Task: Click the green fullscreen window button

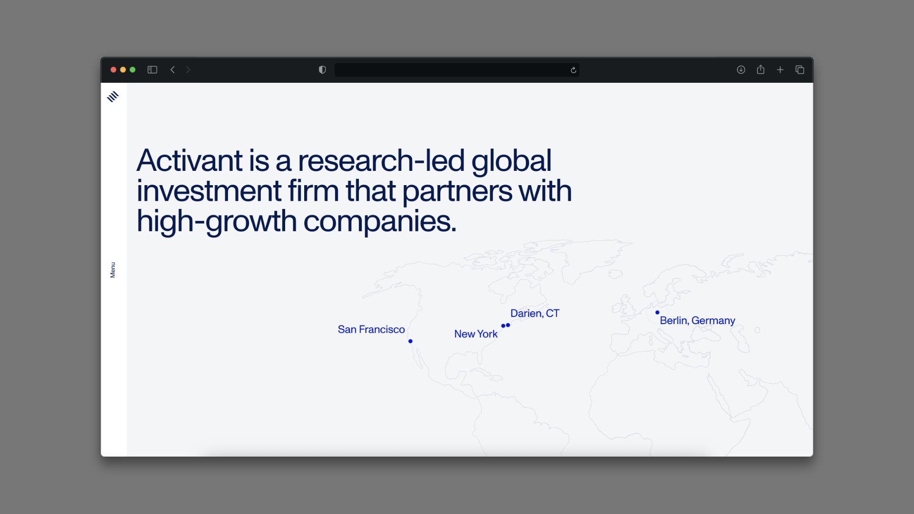Action: 132,70
